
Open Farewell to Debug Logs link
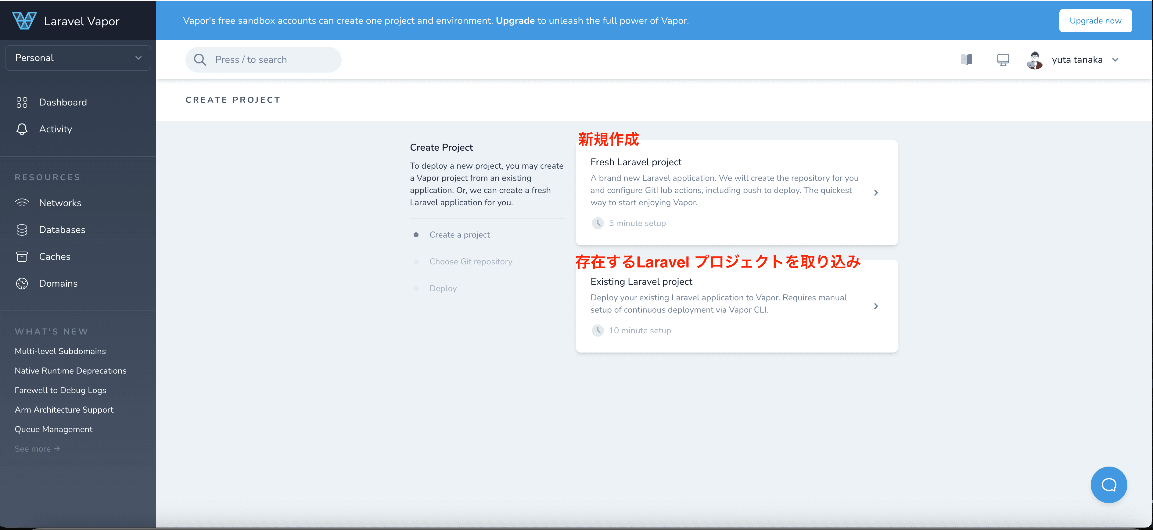60,390
